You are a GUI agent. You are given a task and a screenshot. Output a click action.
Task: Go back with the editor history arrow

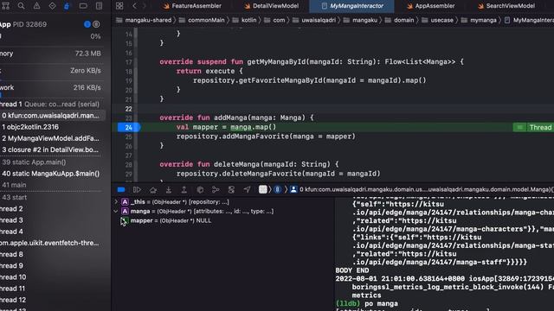[x=135, y=6]
